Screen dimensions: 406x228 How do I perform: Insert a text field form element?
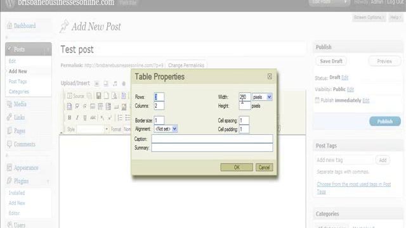click(93, 106)
